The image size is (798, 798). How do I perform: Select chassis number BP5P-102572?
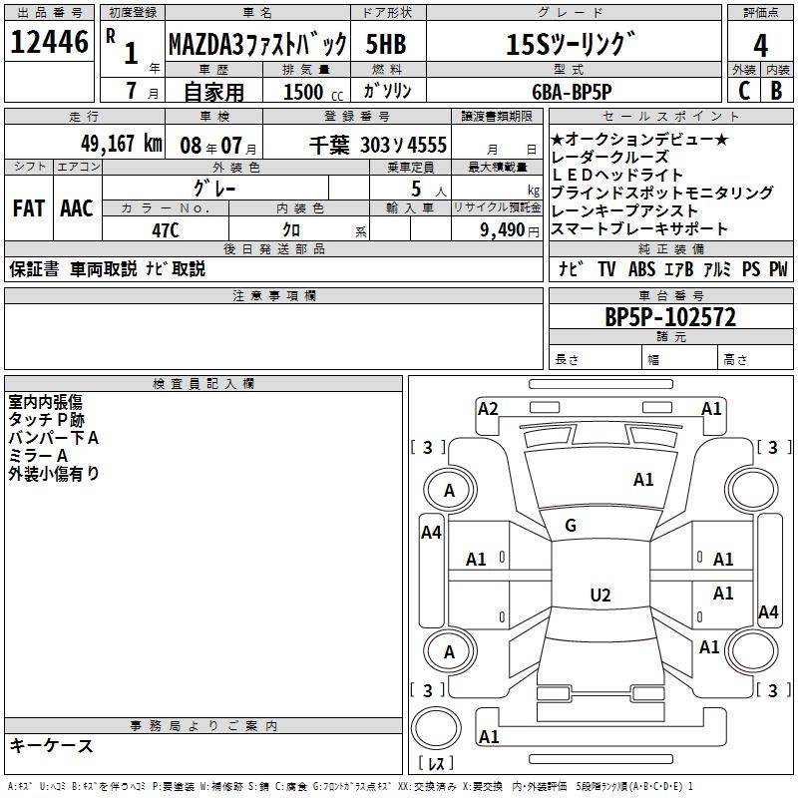pyautogui.click(x=670, y=317)
